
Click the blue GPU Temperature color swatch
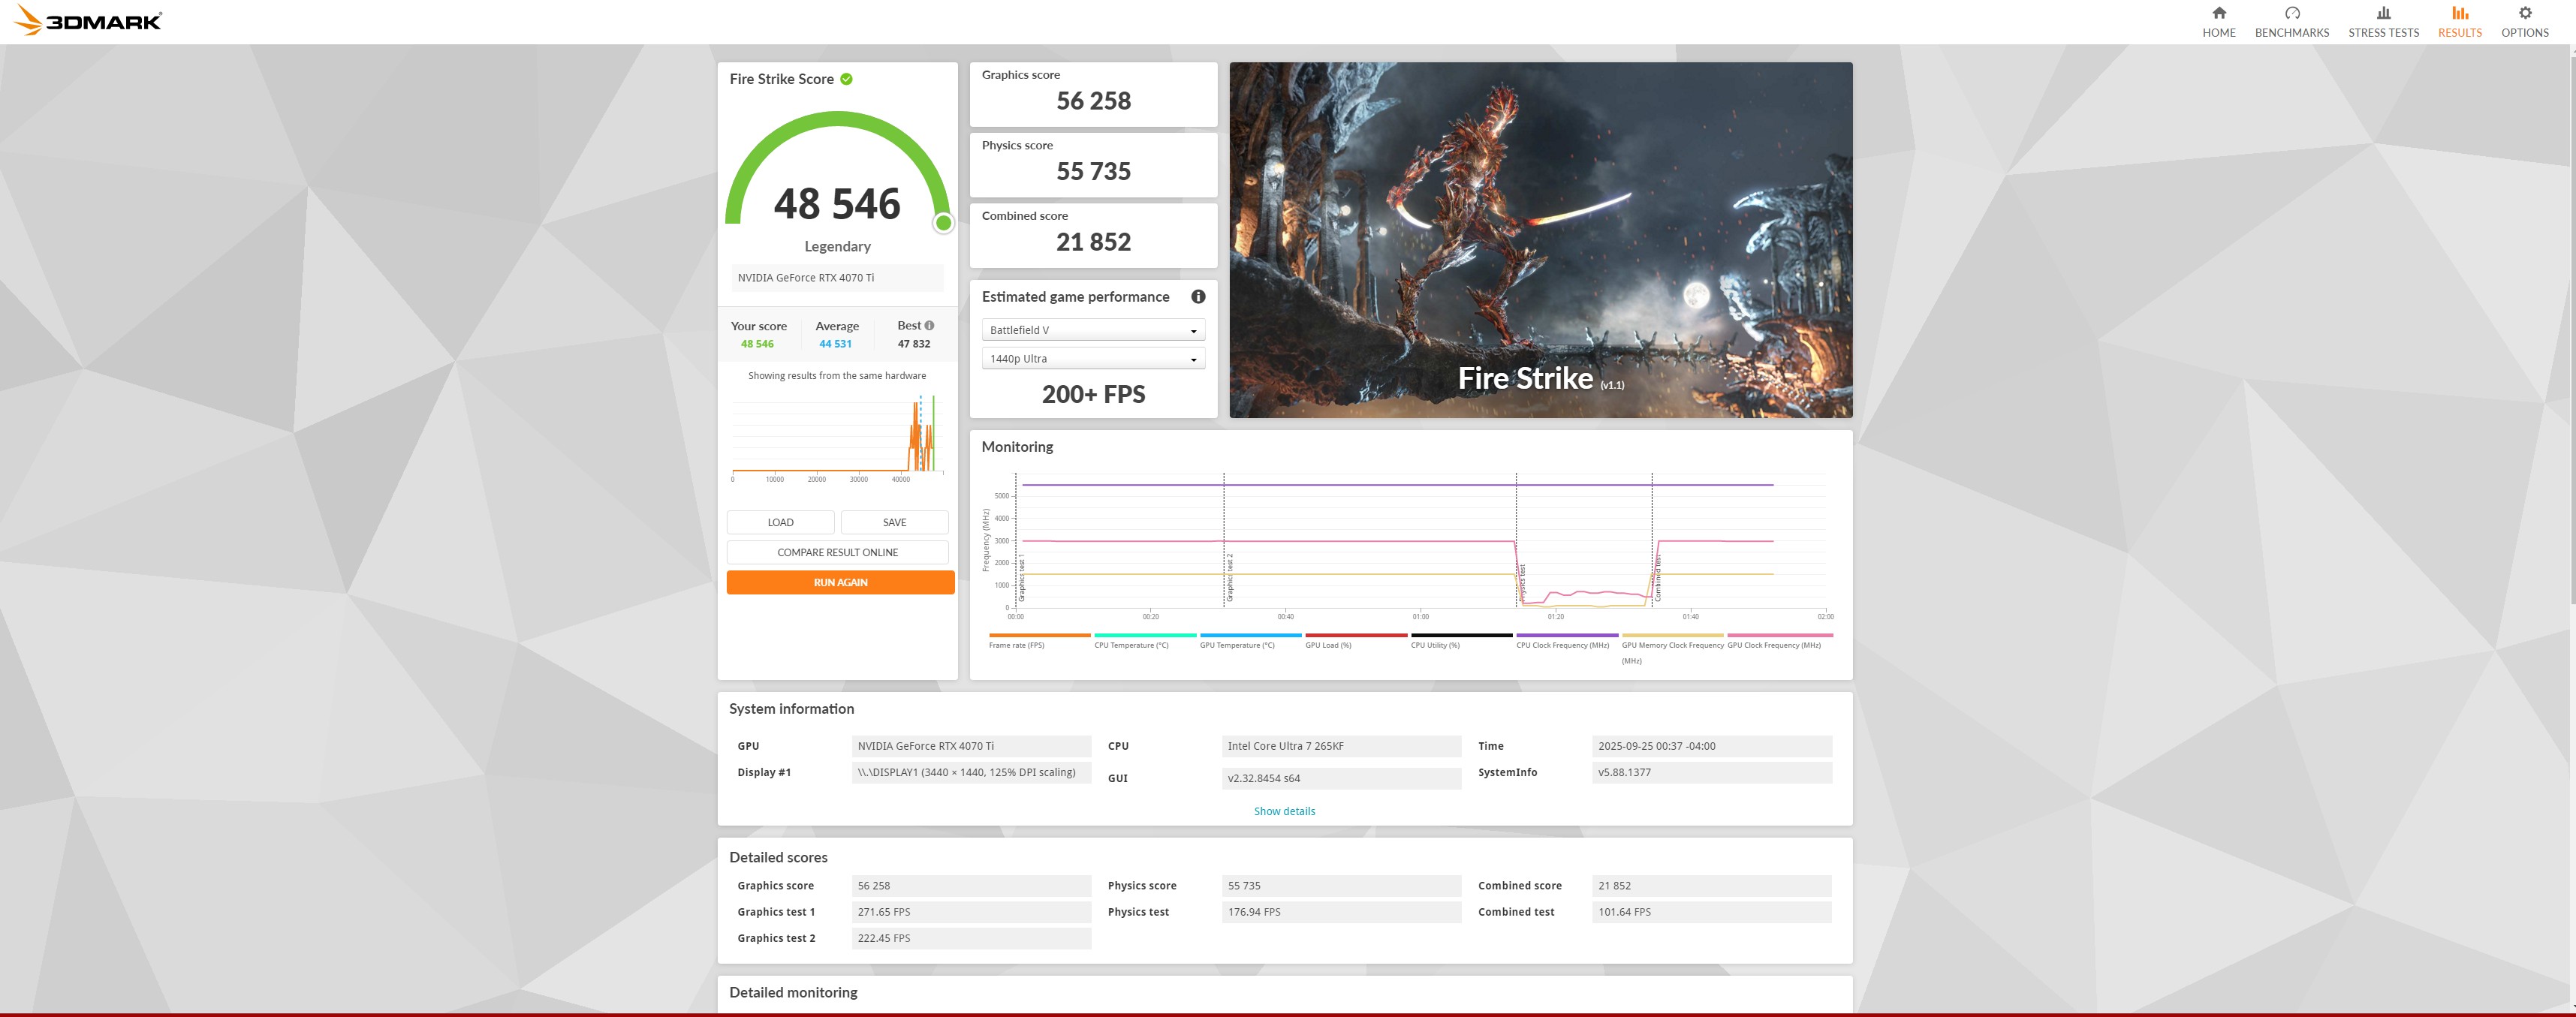coord(1250,635)
